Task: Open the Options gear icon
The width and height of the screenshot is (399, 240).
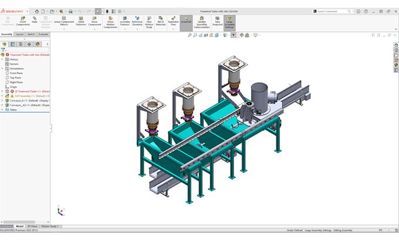Action: point(120,11)
